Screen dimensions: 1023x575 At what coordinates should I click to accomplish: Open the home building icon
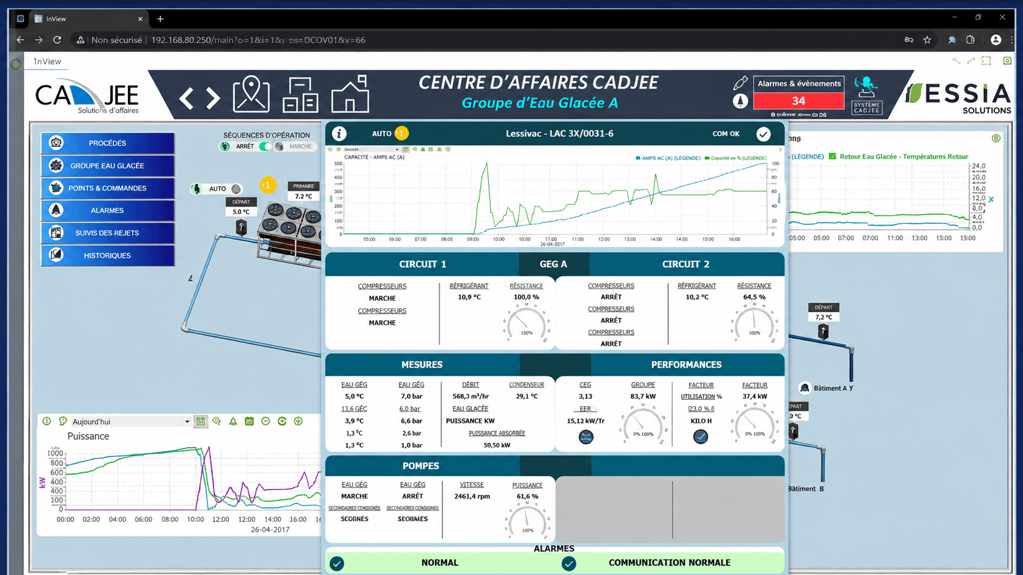[x=350, y=93]
